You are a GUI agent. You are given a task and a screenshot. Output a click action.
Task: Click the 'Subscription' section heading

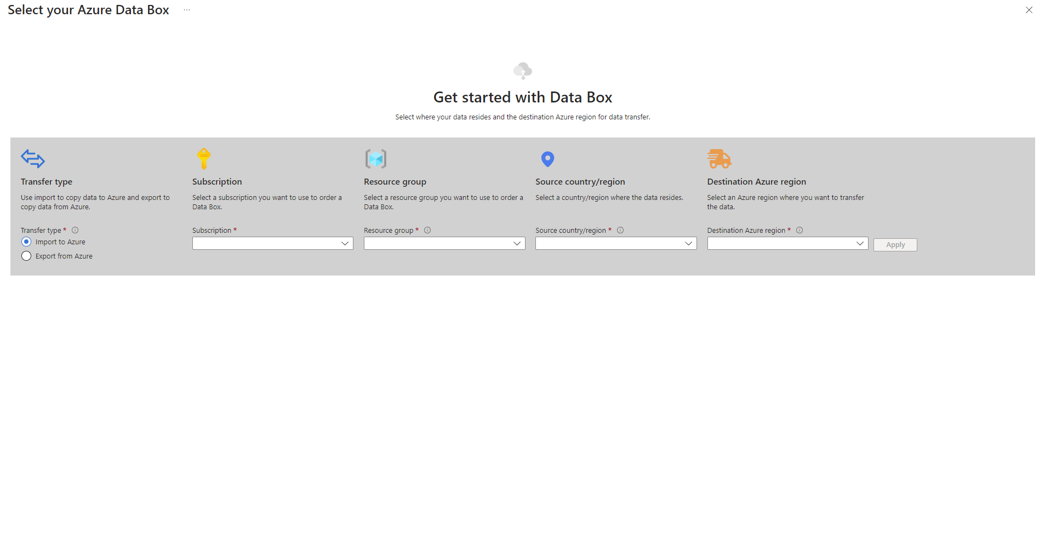217,182
